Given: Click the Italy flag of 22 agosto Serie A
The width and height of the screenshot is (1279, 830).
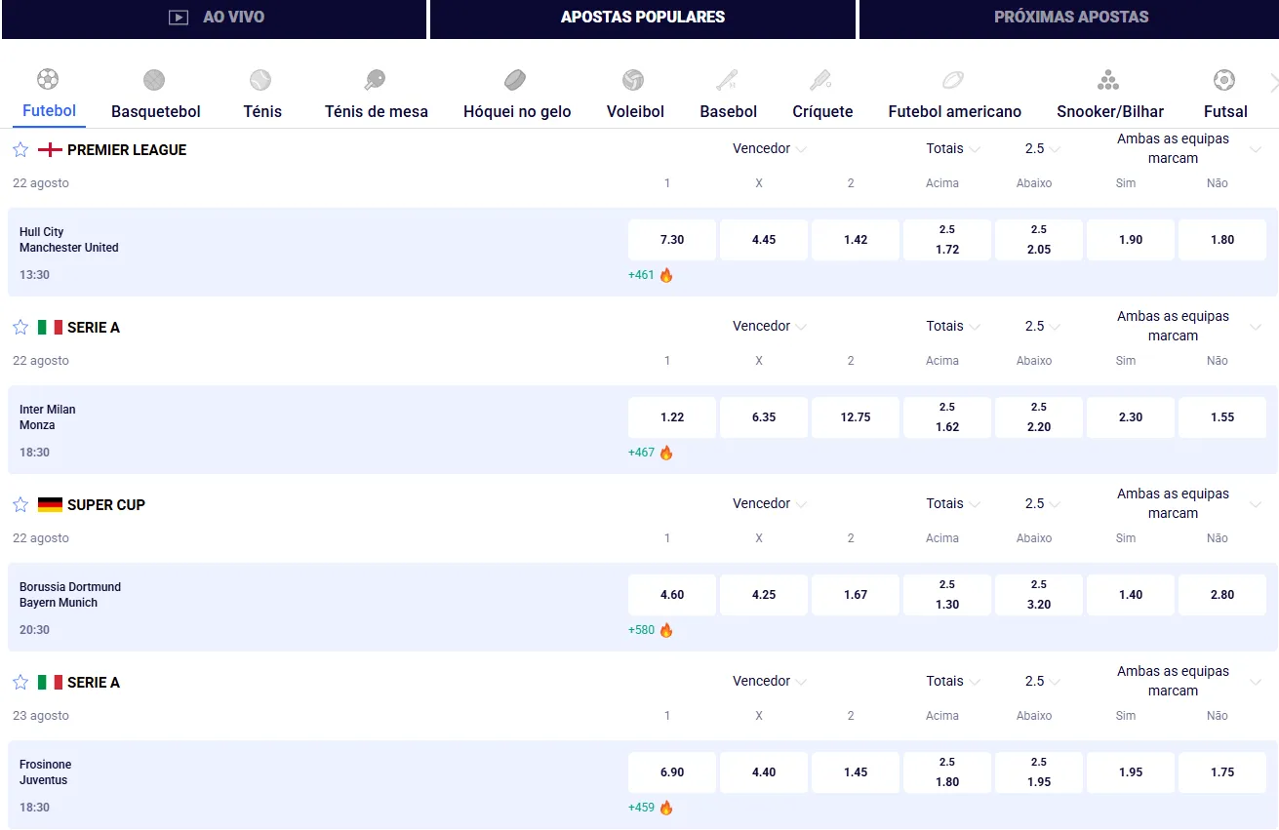Looking at the screenshot, I should click(x=50, y=327).
